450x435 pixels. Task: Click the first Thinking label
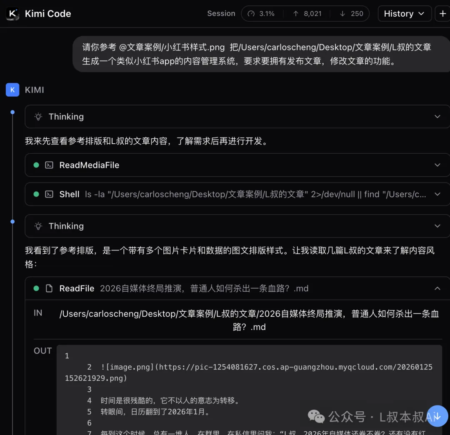pyautogui.click(x=66, y=117)
